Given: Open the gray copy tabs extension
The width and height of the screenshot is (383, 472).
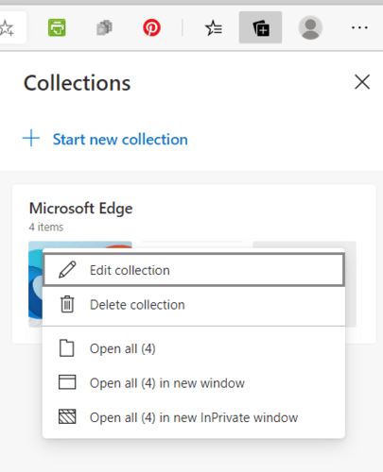Looking at the screenshot, I should [104, 27].
